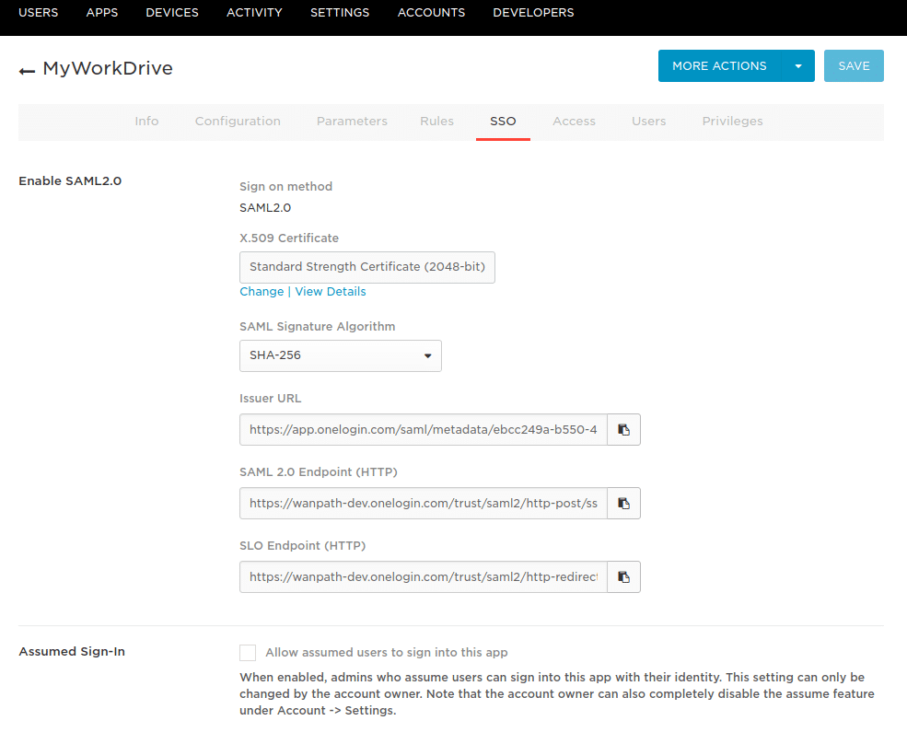The height and width of the screenshot is (744, 907).
Task: Go to the Privileges tab
Action: click(x=732, y=122)
